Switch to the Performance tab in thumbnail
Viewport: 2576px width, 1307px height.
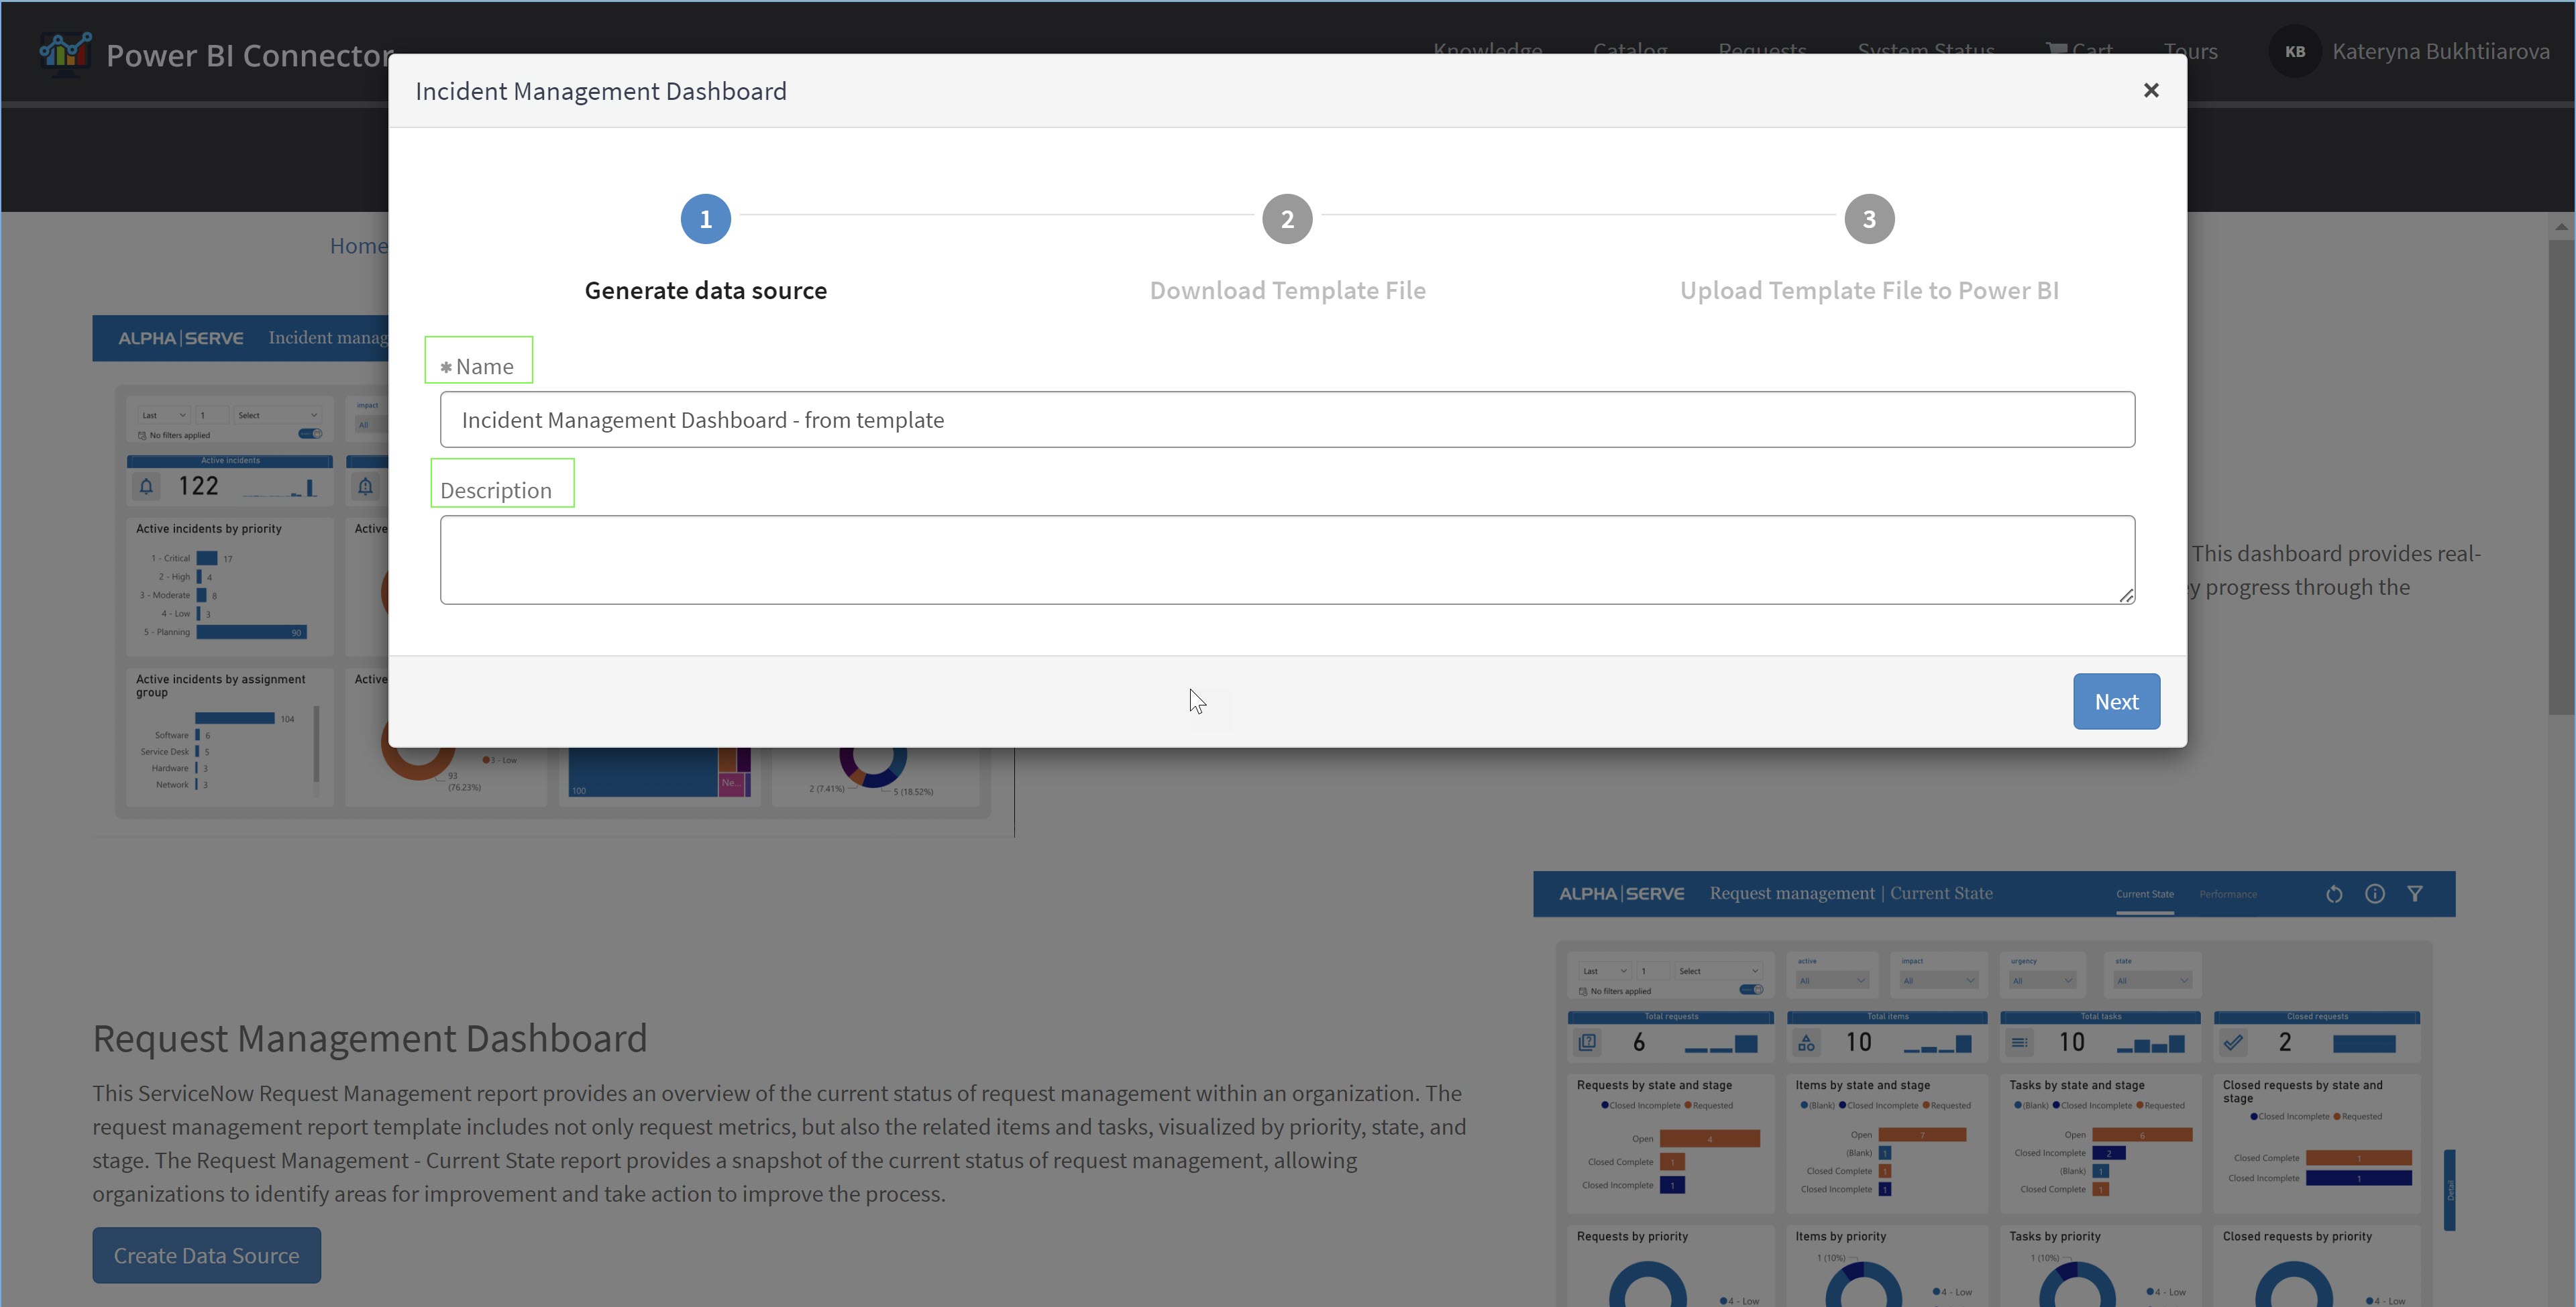point(2227,894)
